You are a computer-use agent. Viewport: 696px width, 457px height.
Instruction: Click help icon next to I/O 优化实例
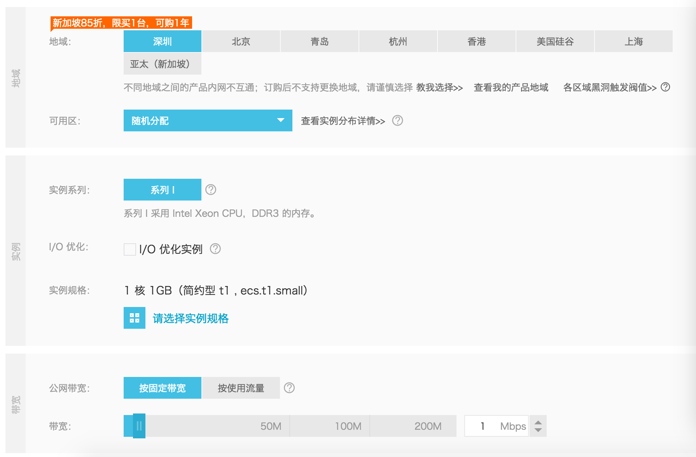coord(215,249)
